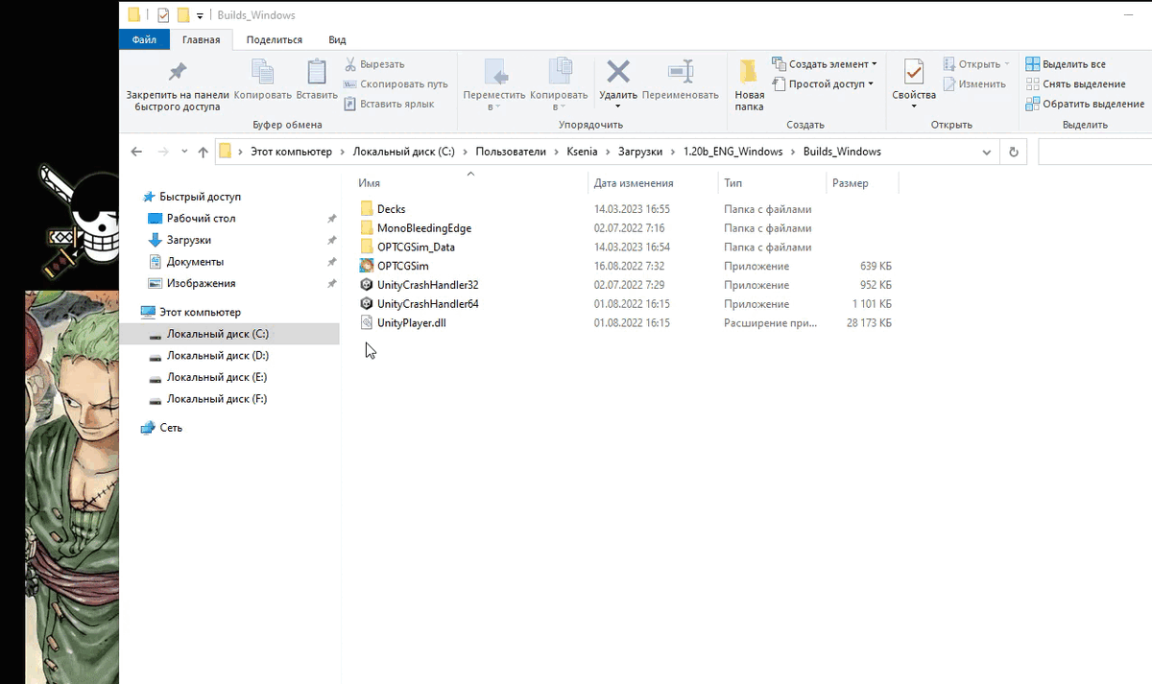Switch to the Главная tab

(202, 39)
